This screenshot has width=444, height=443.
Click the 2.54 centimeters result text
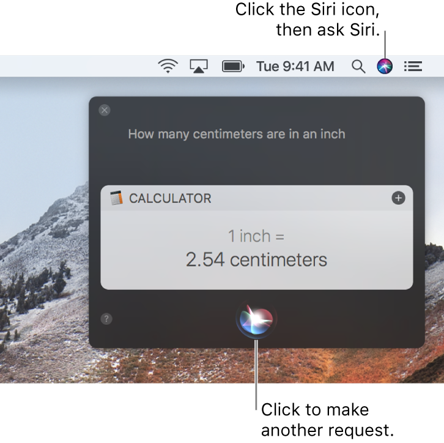pos(256,259)
